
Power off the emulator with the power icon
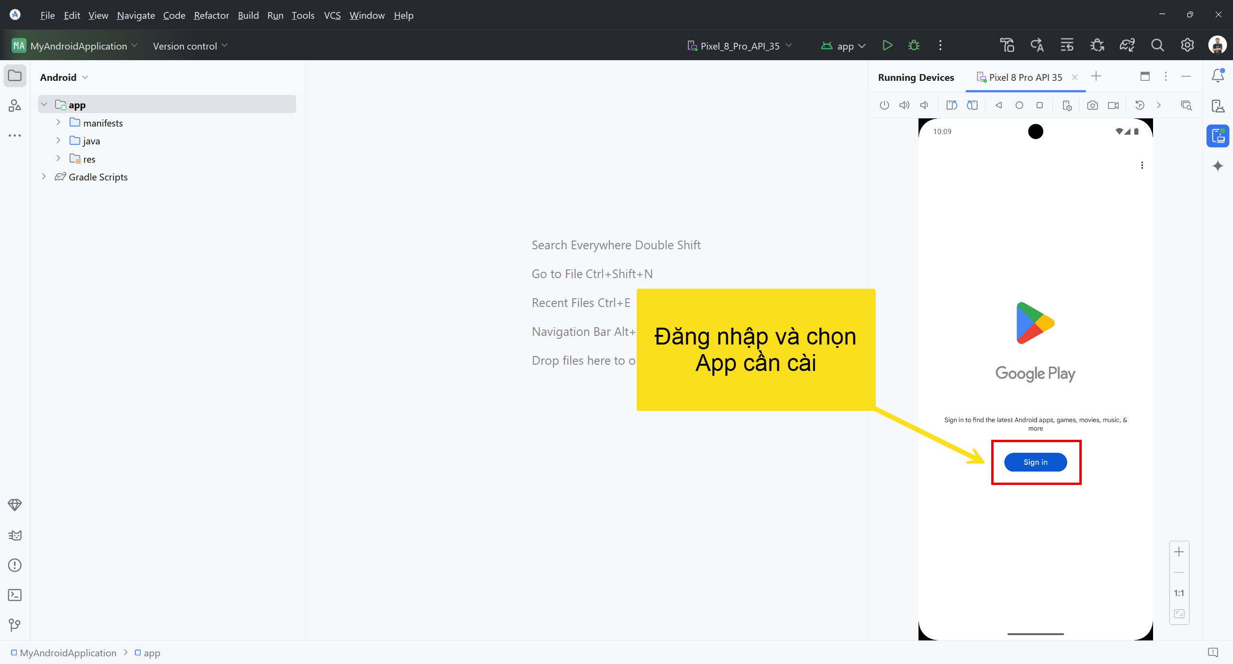coord(884,105)
